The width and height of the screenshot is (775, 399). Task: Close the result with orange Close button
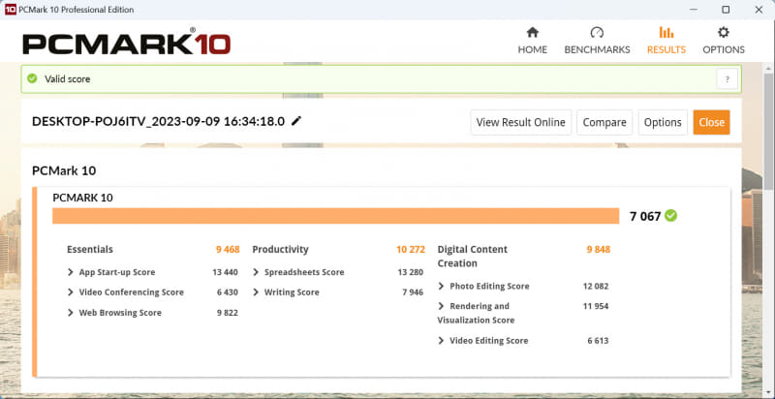711,122
